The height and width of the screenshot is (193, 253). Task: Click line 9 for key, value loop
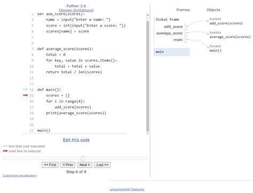(x=81, y=61)
